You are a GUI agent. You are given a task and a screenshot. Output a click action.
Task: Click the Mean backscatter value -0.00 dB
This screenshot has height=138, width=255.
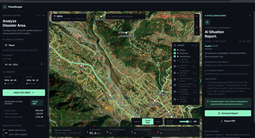tap(39, 117)
